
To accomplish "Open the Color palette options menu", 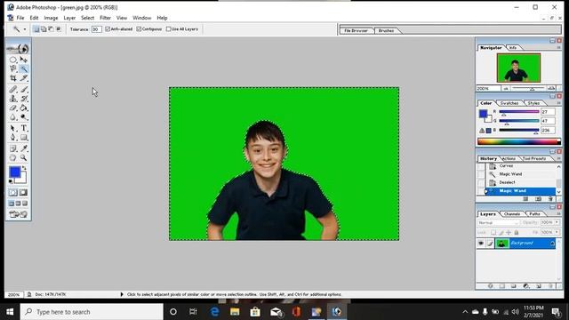I will (x=558, y=103).
